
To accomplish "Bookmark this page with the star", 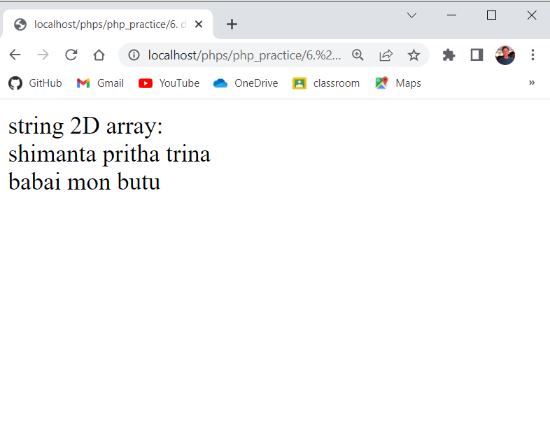I will tap(414, 55).
